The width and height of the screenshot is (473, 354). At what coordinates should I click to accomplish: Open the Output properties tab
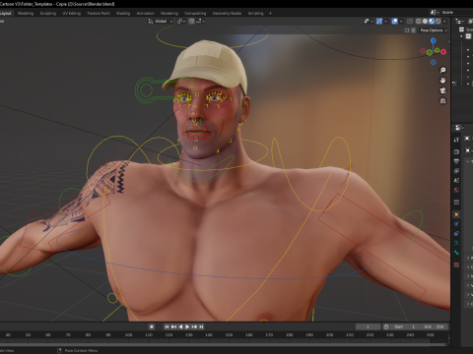456,161
